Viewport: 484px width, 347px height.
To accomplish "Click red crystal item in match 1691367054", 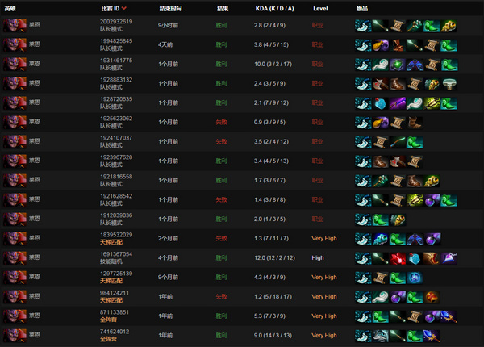I will pos(397,258).
